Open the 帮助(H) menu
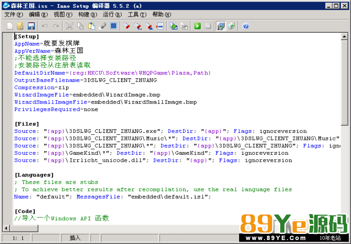This screenshot has height=244, width=351. pos(161,14)
